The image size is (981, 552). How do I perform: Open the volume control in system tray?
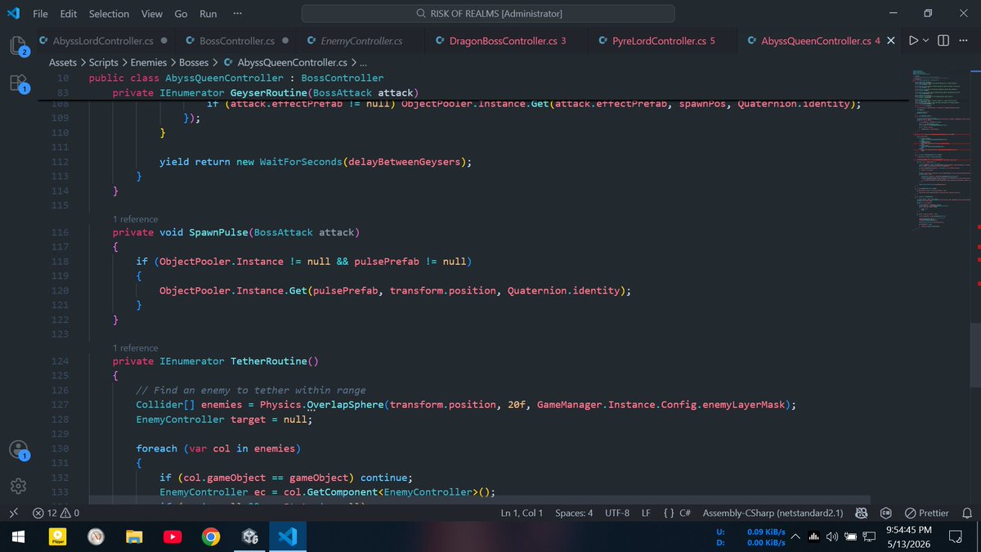(832, 536)
